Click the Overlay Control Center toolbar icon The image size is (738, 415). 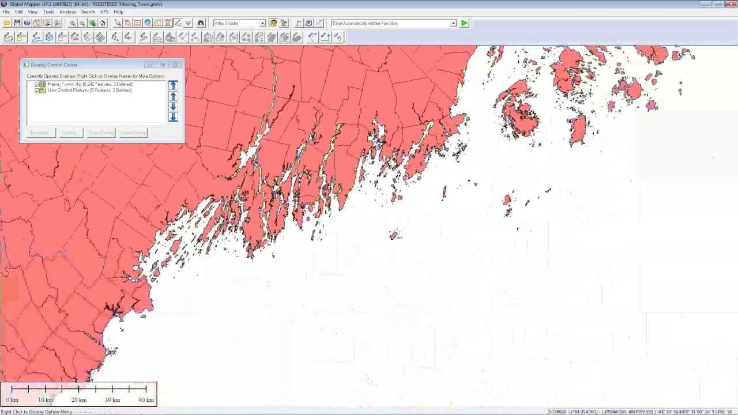tap(47, 23)
